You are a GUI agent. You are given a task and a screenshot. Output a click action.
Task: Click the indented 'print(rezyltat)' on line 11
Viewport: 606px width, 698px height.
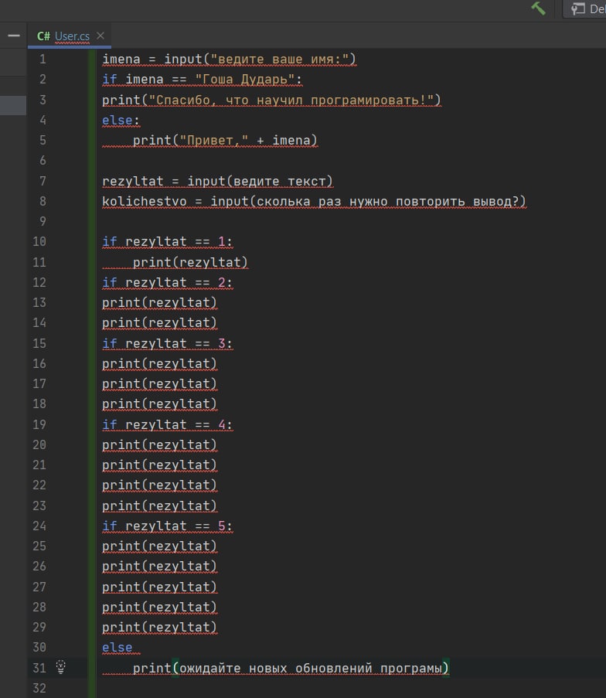(190, 262)
